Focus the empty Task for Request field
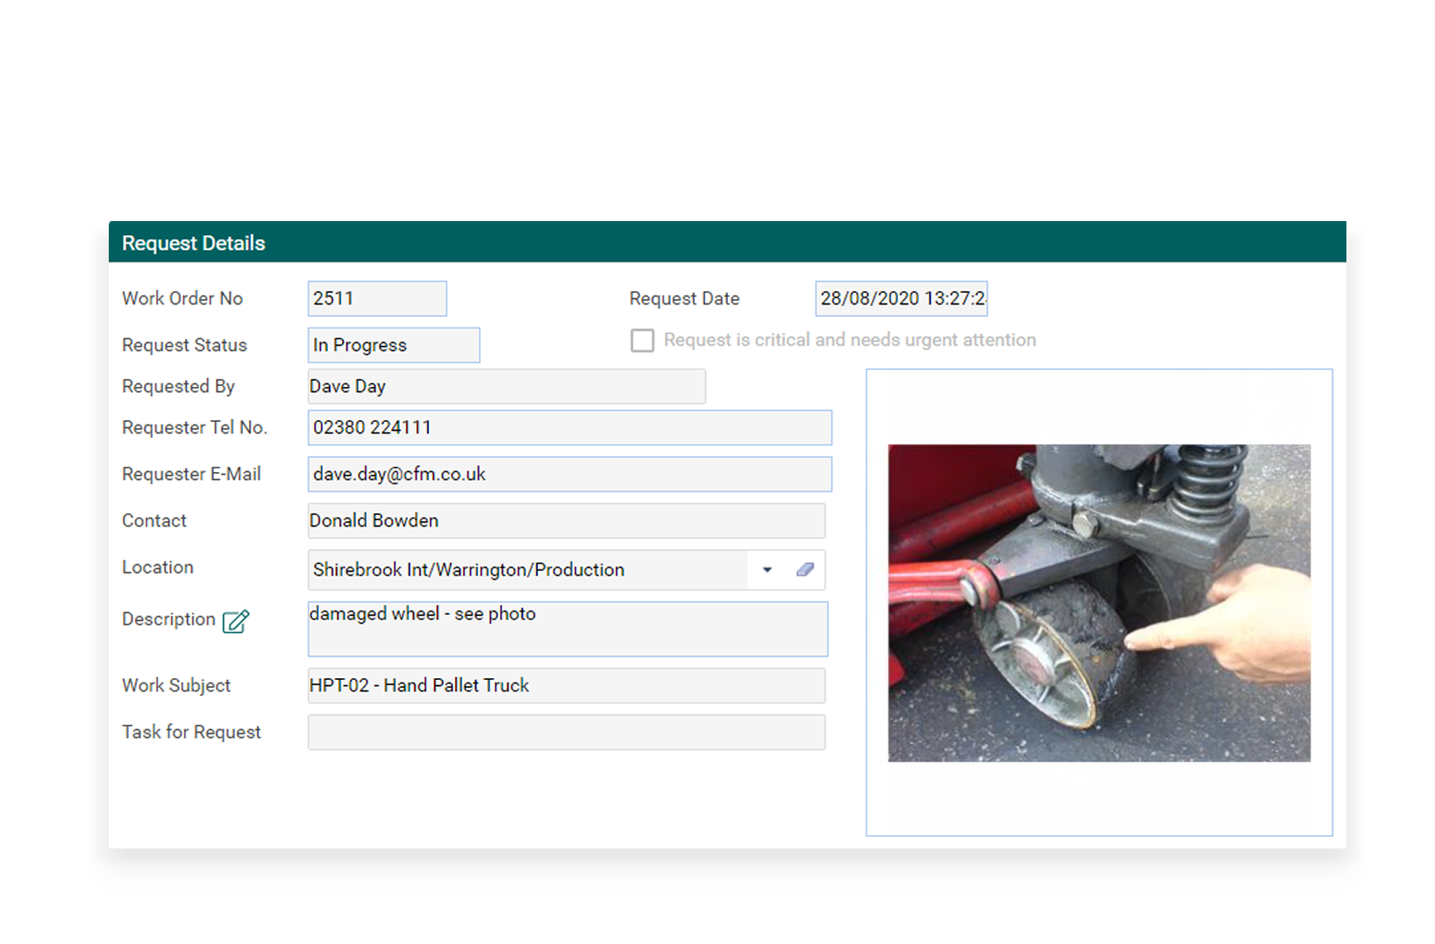1435x944 pixels. (566, 732)
